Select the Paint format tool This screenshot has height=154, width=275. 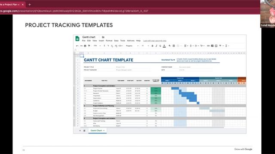coord(89,46)
